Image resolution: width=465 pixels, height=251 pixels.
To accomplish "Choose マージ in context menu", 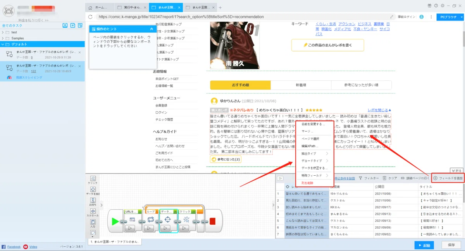I will [307, 131].
